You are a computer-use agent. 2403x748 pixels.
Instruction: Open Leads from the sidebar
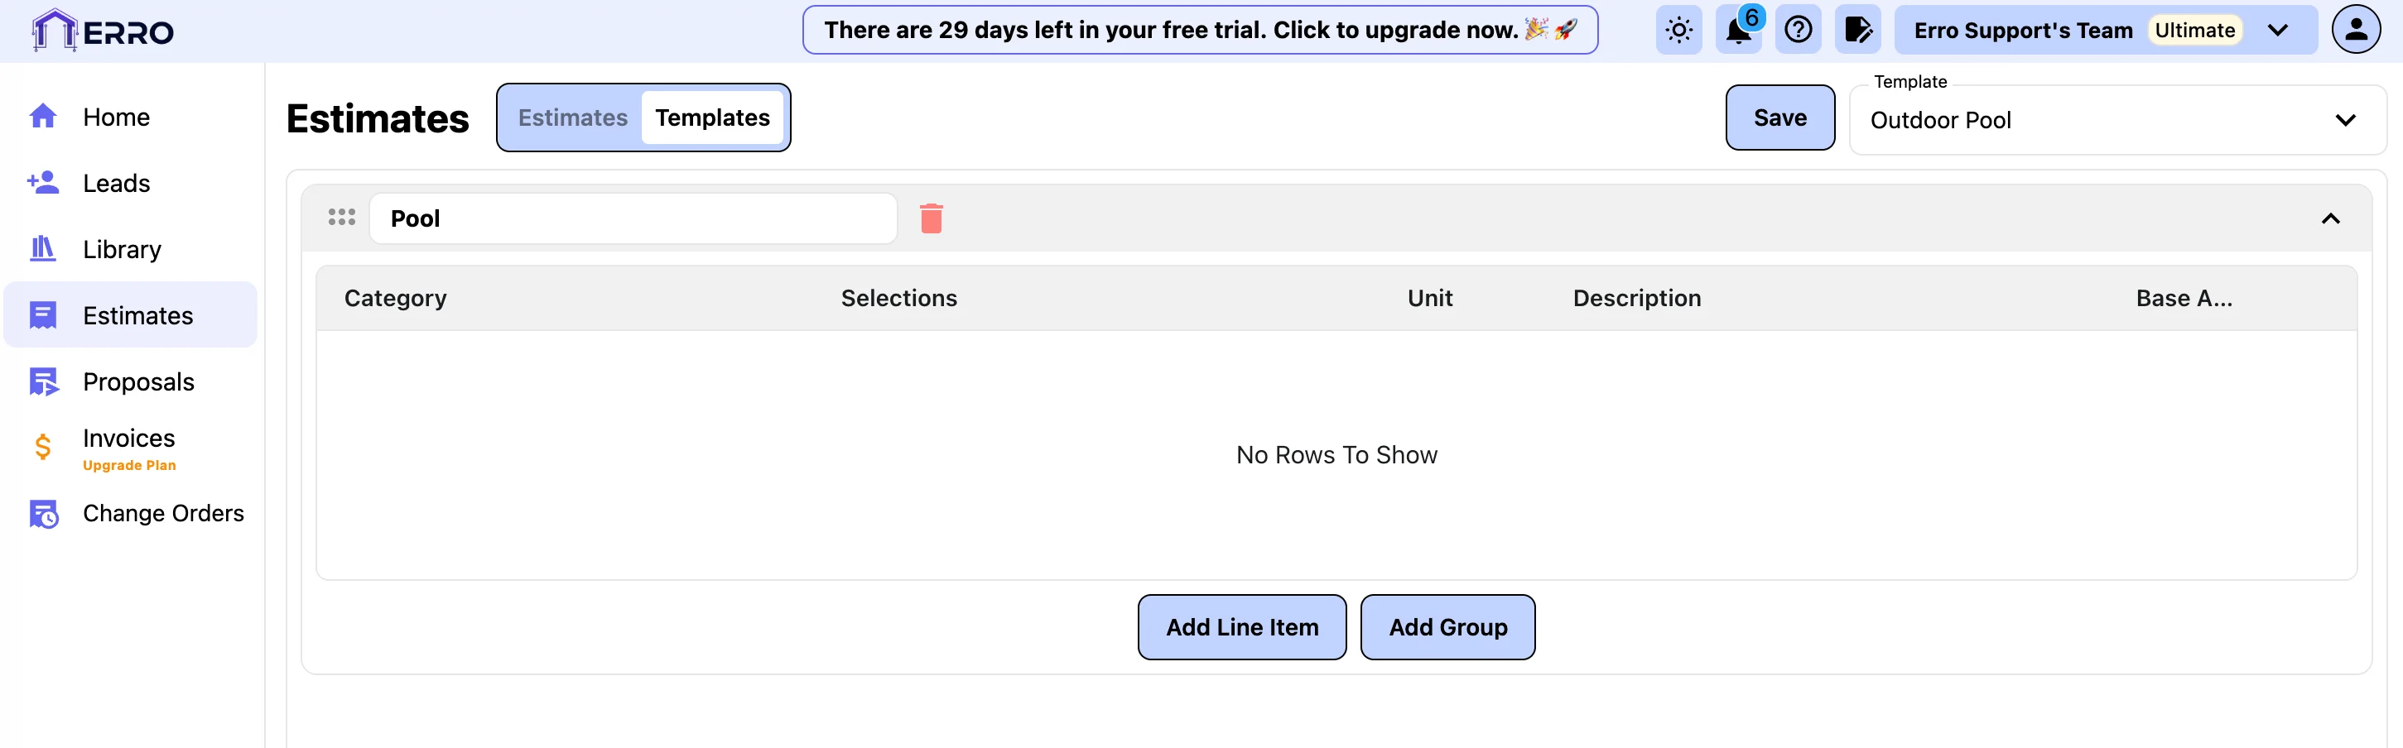[x=116, y=184]
